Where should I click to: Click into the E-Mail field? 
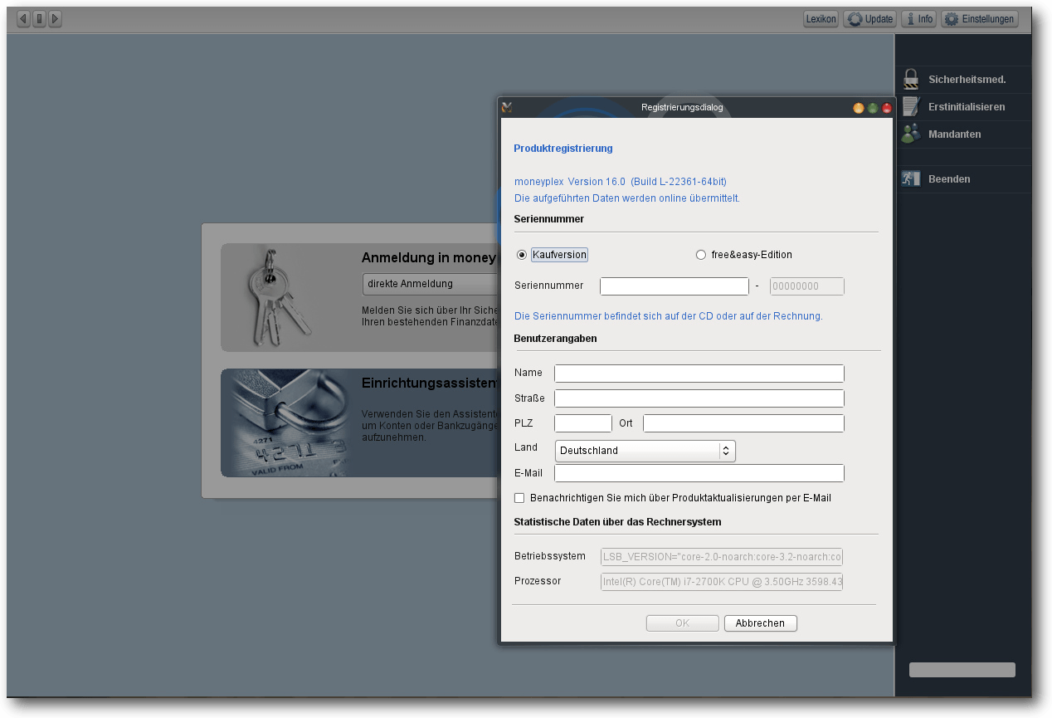pyautogui.click(x=699, y=473)
